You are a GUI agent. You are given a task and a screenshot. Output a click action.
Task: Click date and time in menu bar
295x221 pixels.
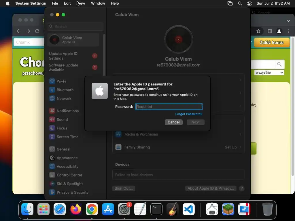(x=273, y=3)
